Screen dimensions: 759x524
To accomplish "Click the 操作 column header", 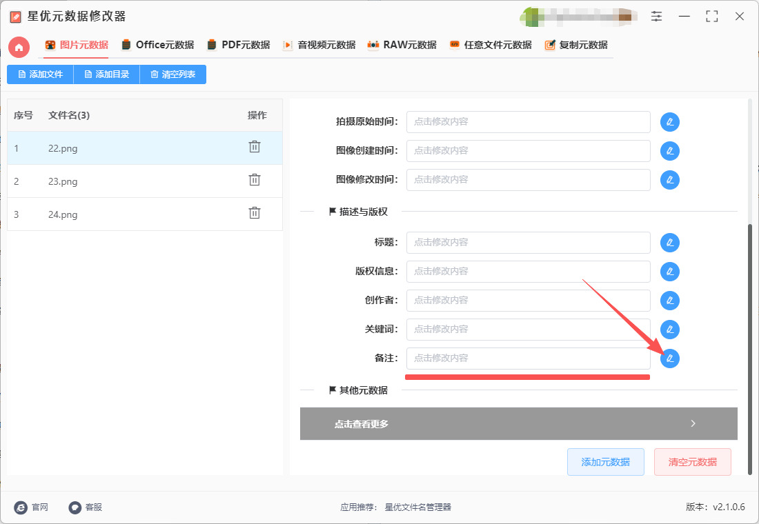I will pyautogui.click(x=257, y=115).
